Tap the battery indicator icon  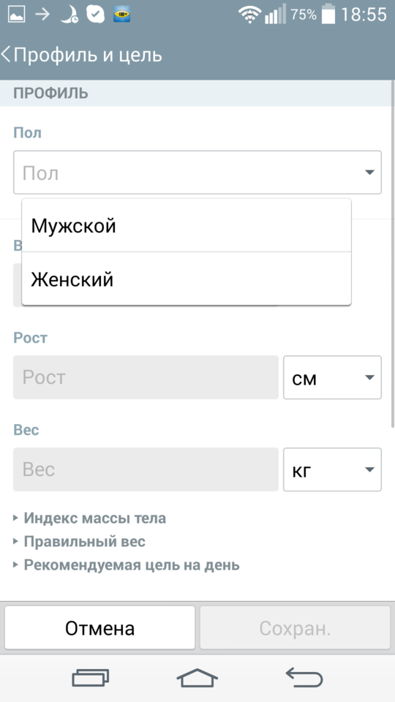(x=328, y=14)
